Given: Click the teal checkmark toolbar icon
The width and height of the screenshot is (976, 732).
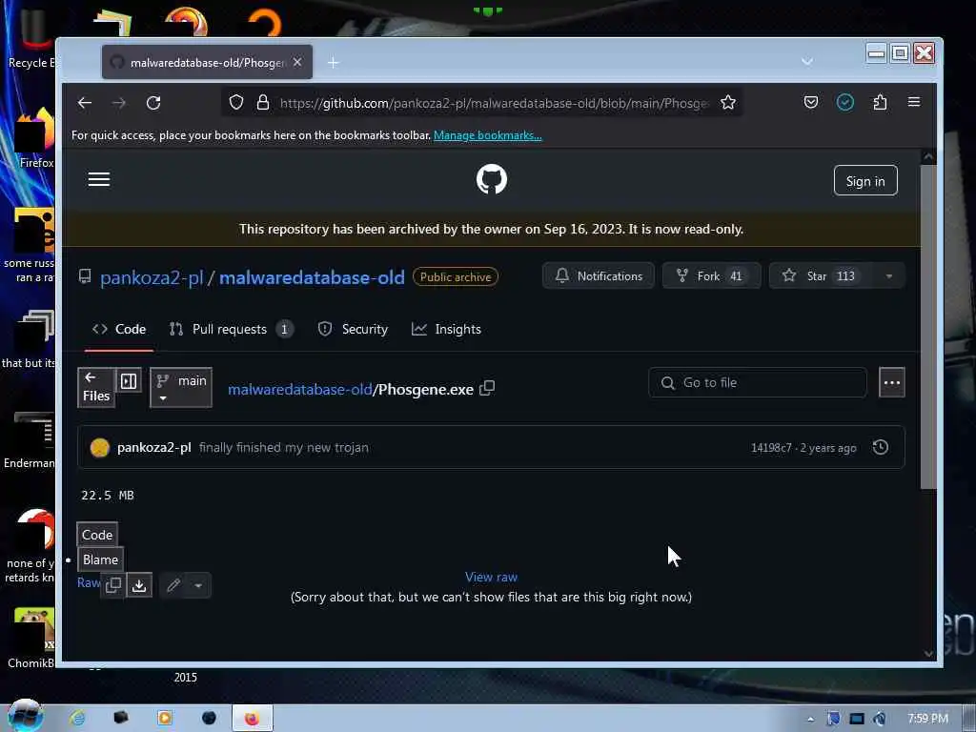Looking at the screenshot, I should point(844,102).
